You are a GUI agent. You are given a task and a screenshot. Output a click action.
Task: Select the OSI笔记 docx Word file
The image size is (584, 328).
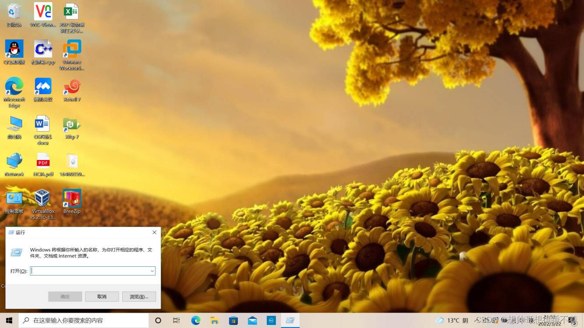(43, 130)
